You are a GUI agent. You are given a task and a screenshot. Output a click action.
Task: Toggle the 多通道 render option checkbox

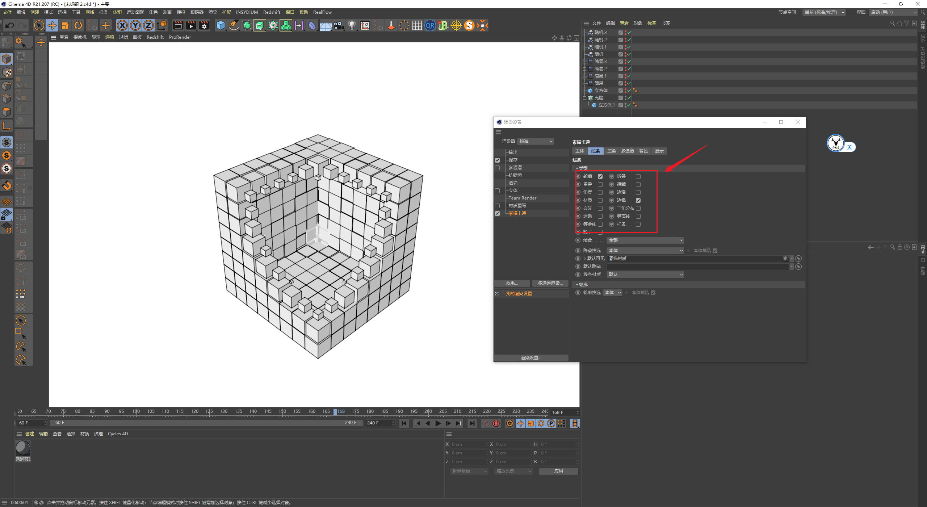coord(497,168)
